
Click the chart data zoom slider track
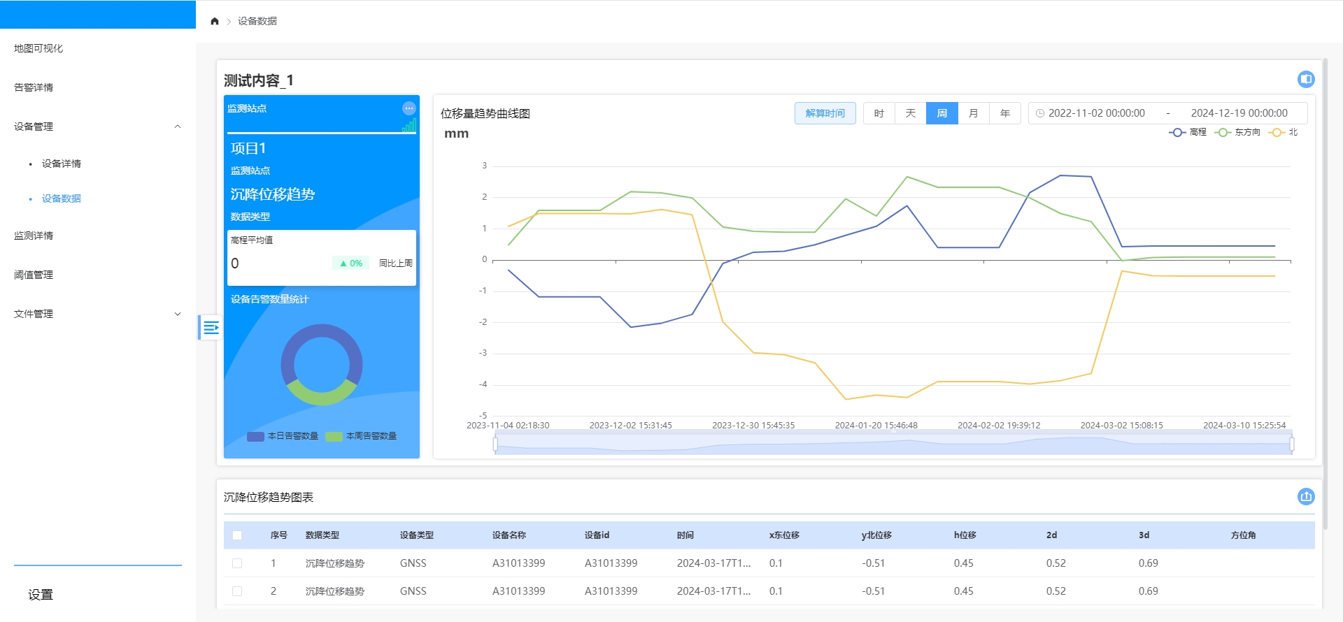pyautogui.click(x=893, y=444)
